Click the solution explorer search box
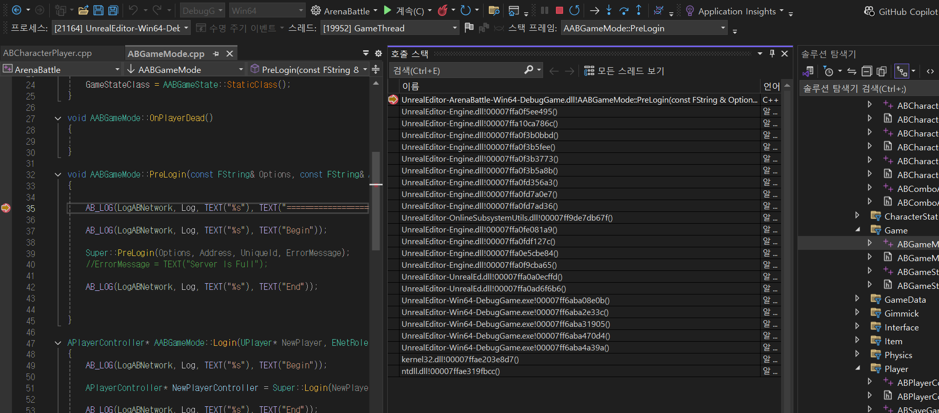939x413 pixels. click(869, 89)
